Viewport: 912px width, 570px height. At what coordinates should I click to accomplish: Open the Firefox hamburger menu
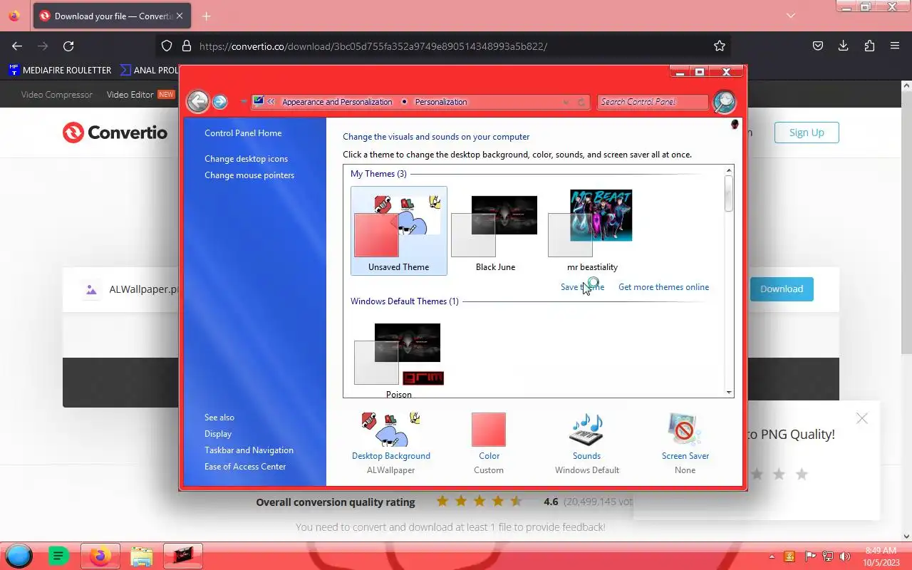tap(895, 46)
